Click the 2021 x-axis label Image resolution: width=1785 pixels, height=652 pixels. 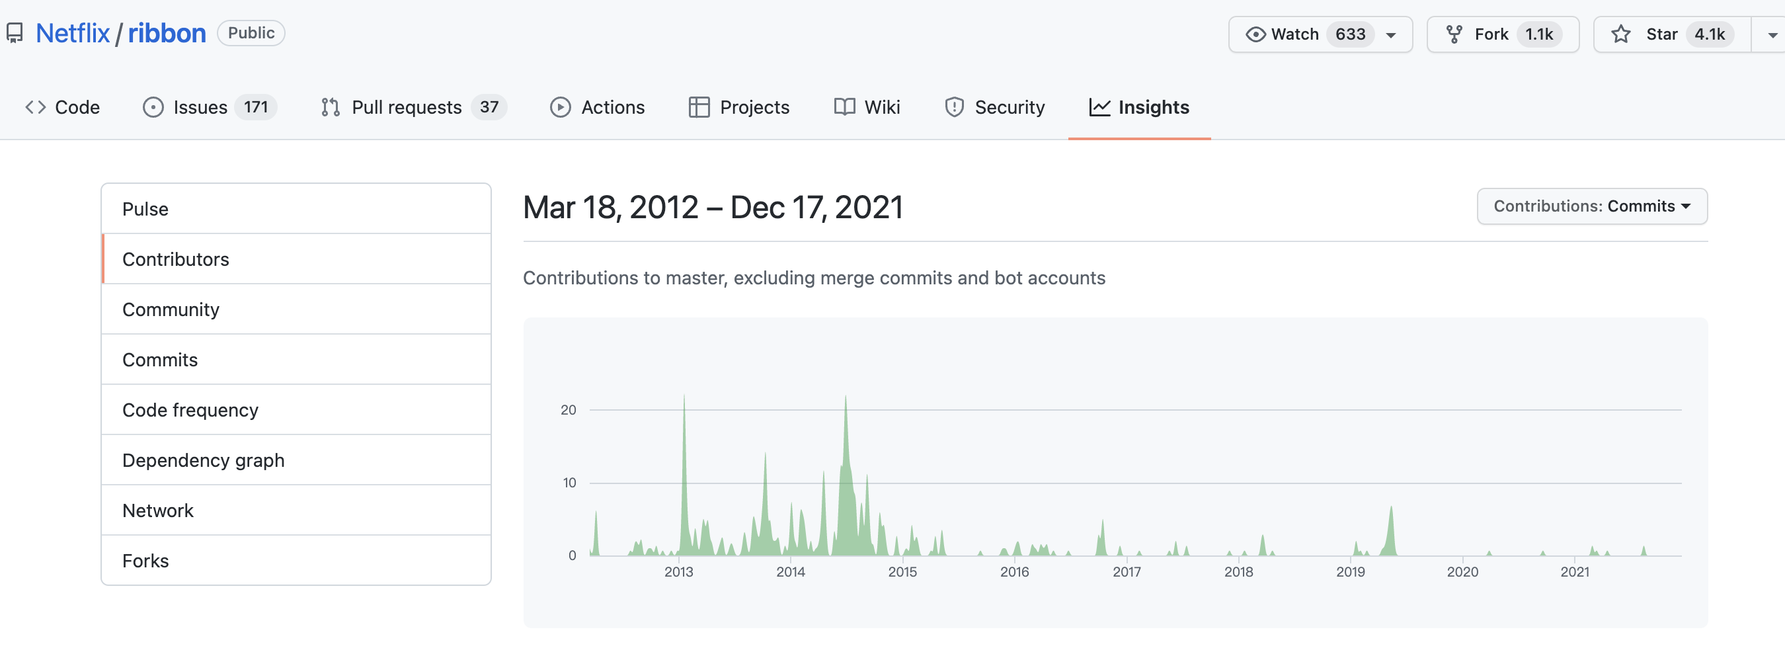[1574, 571]
